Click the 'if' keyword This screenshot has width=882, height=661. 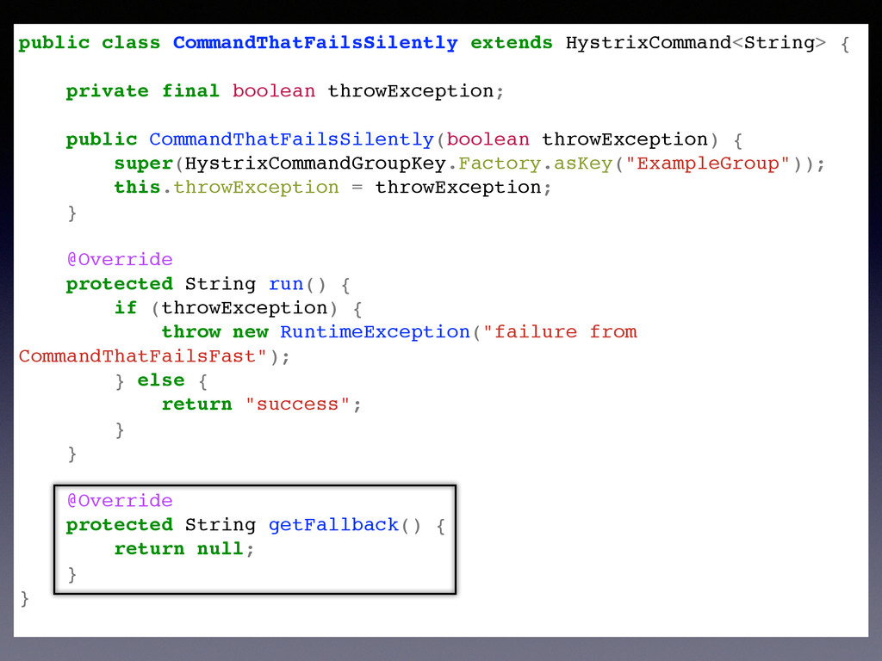126,308
